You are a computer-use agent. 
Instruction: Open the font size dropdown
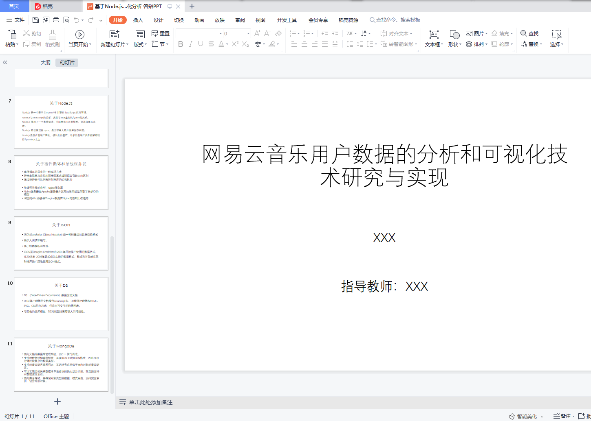(248, 34)
